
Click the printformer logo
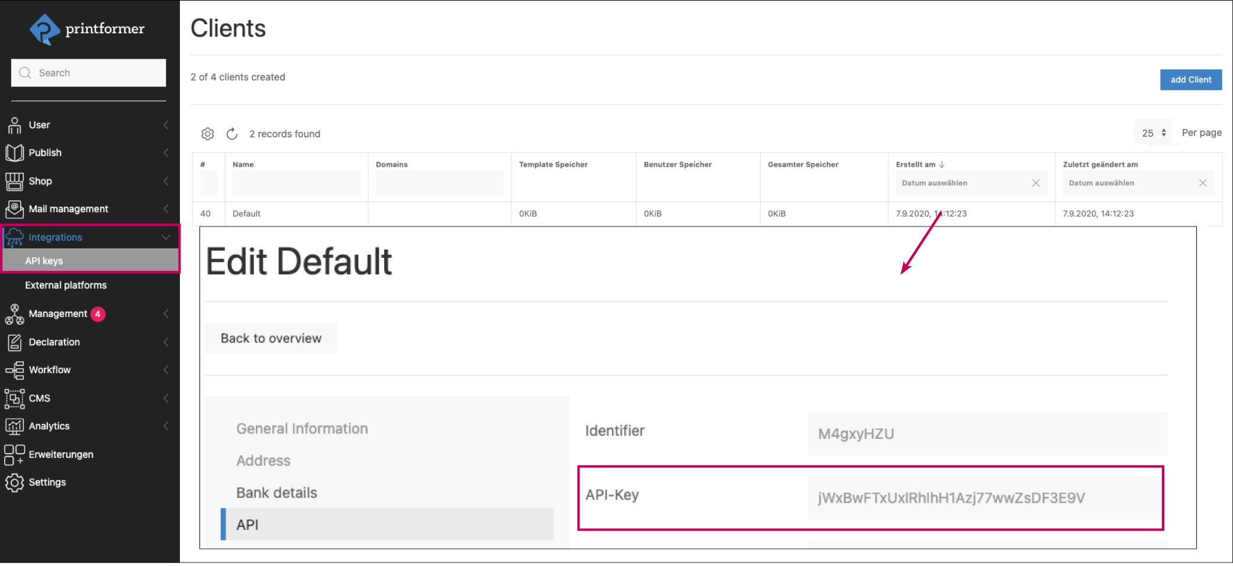pyautogui.click(x=86, y=28)
